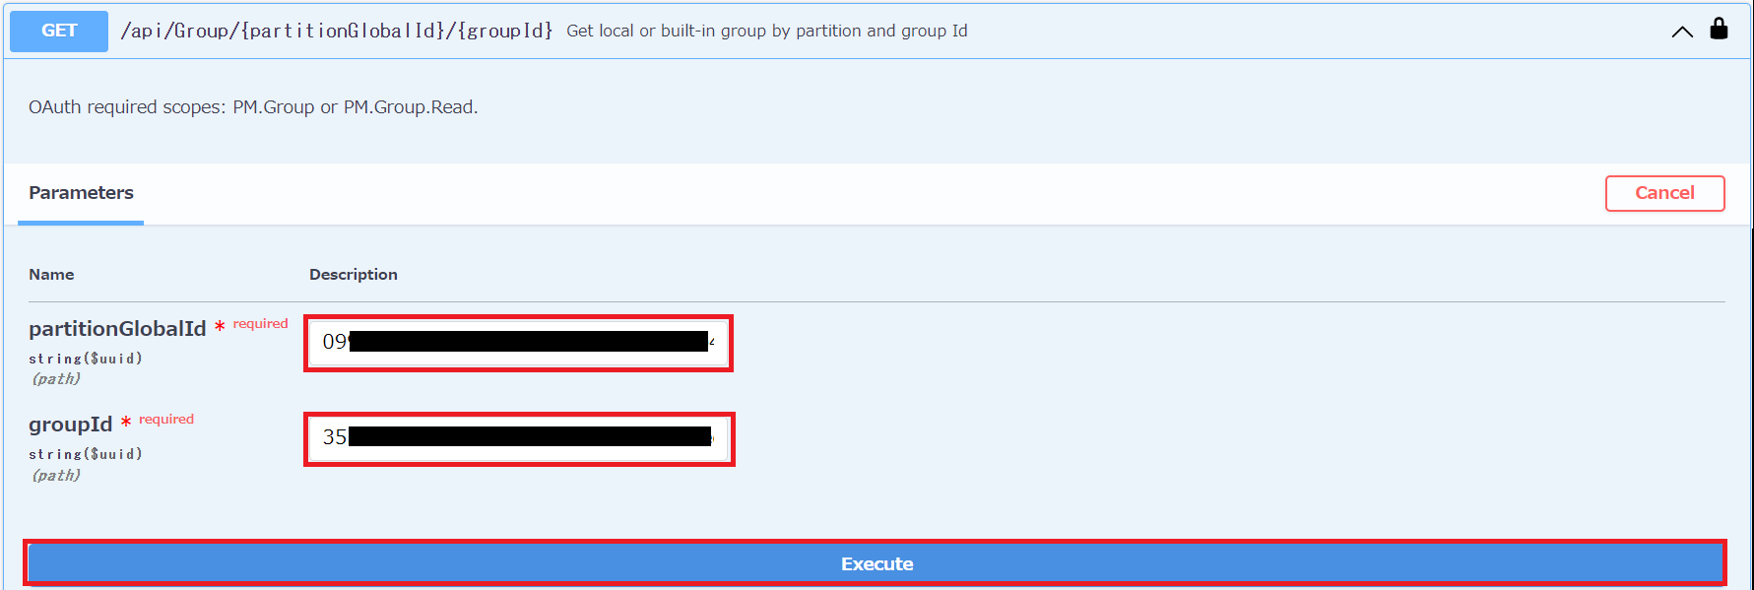Screen dimensions: 1754x590
Task: Click the string($uuid) type under partitionGlobalId
Action: click(86, 359)
